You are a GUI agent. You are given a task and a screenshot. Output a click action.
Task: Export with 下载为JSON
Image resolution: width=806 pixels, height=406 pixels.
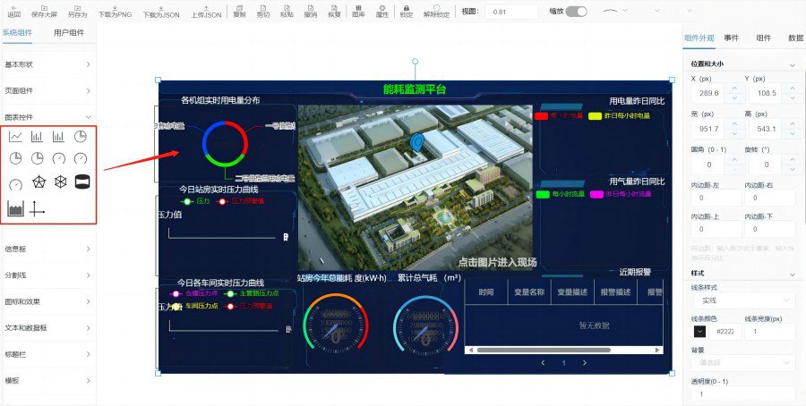161,12
